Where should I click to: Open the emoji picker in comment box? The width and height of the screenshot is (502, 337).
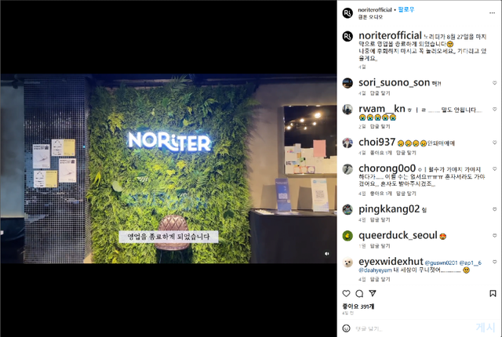[x=346, y=328]
